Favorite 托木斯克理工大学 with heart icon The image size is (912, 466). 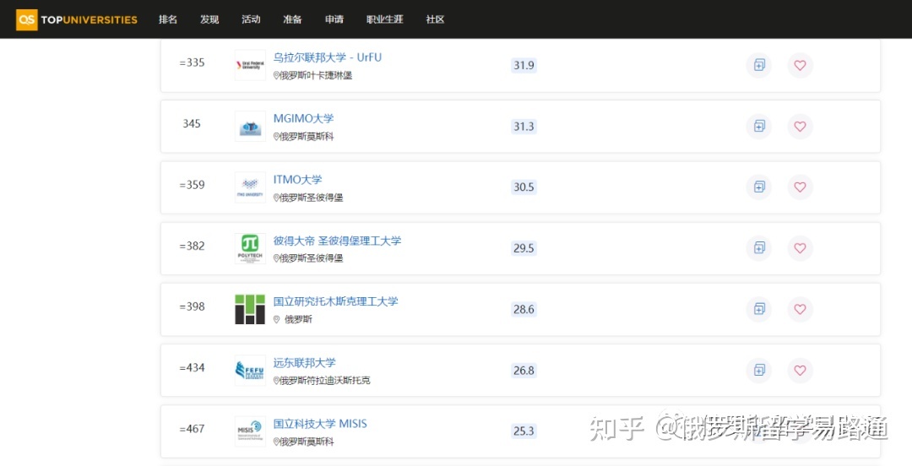801,309
